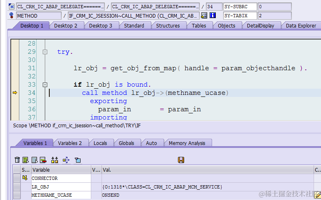Click the SY-TABIX value field showing 2

click(x=275, y=16)
